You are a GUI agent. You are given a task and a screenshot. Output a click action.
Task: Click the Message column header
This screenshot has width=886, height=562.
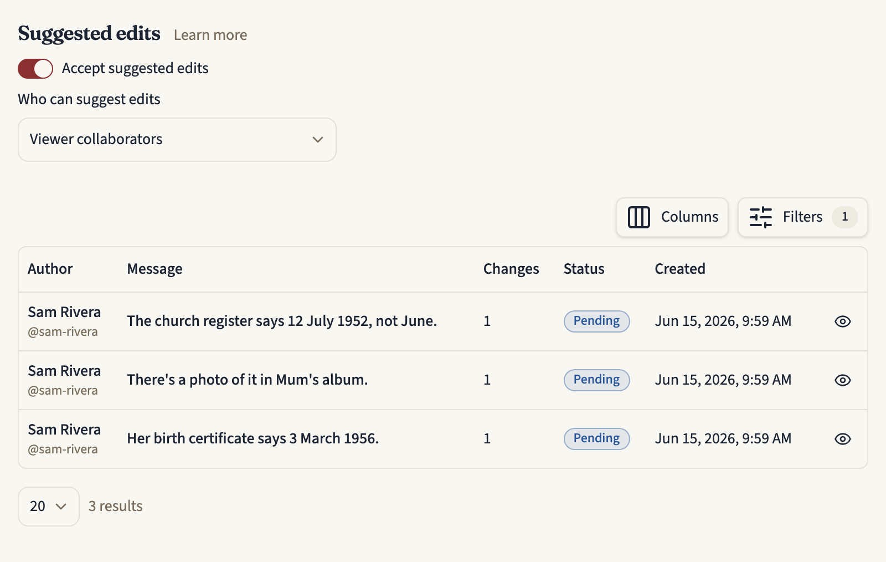point(154,269)
